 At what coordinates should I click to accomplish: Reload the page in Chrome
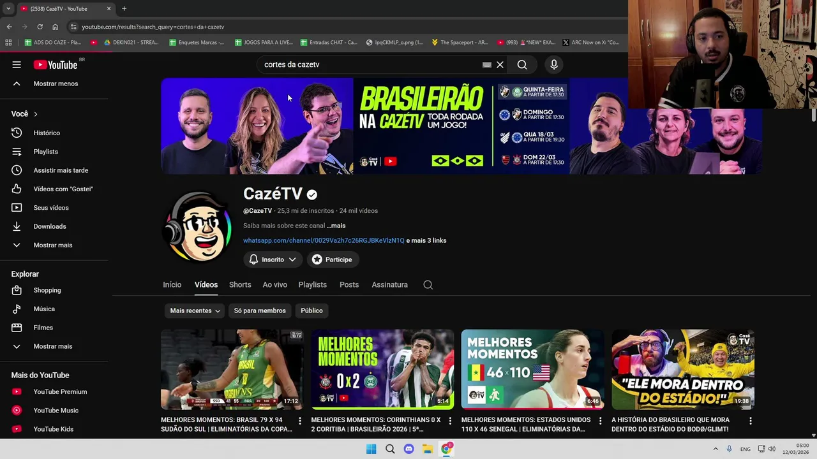tap(40, 27)
